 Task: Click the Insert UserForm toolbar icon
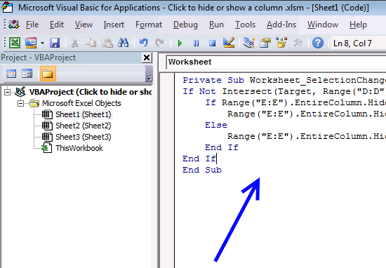pos(31,43)
